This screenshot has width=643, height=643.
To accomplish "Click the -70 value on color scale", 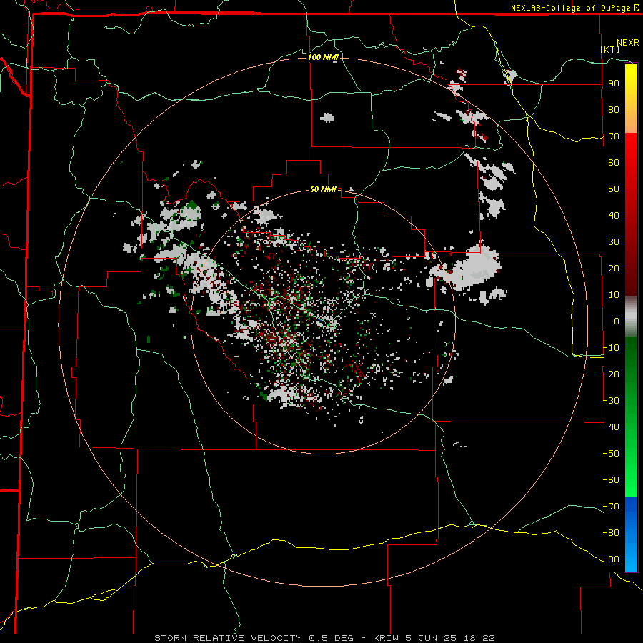I will pyautogui.click(x=611, y=506).
